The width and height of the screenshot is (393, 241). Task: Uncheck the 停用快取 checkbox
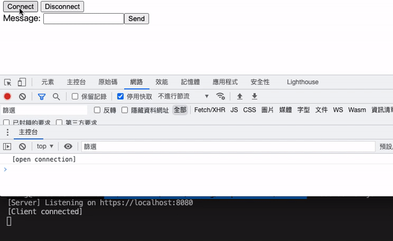point(121,96)
